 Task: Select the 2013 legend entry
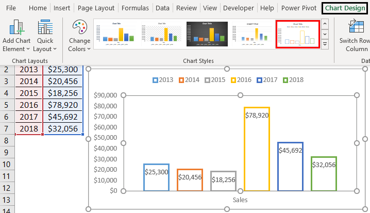tap(163, 80)
